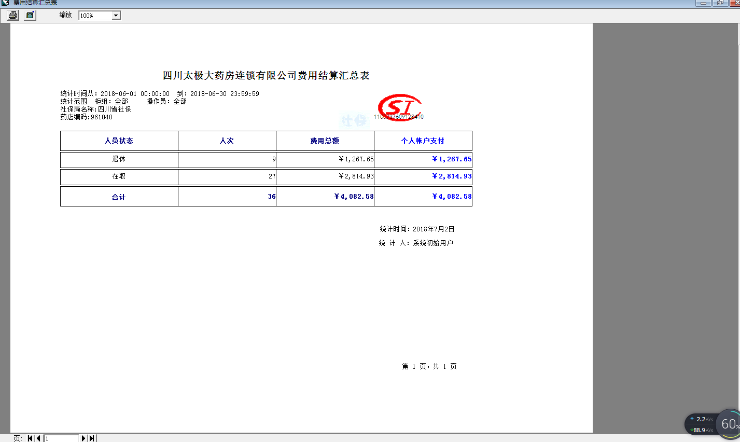Click the 退休 row status cell
The height and width of the screenshot is (442, 740).
[119, 159]
